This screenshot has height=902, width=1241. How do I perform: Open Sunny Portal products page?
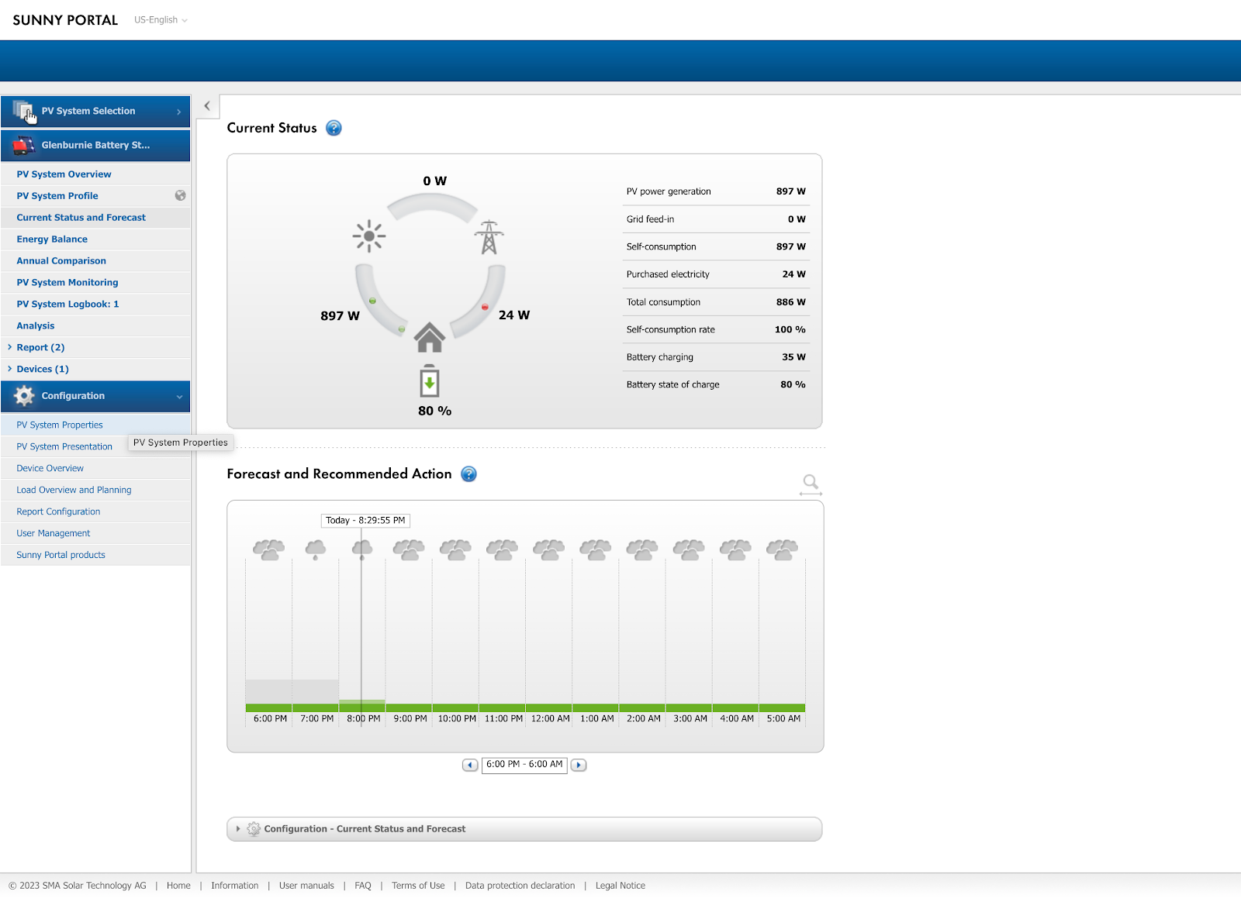coord(60,555)
